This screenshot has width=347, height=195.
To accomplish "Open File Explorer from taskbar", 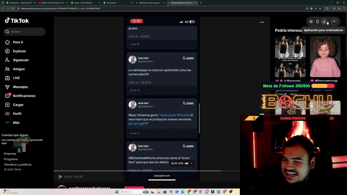I will point(159,192).
